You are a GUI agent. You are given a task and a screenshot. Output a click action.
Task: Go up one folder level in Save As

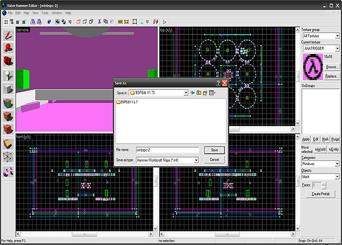tap(199, 93)
